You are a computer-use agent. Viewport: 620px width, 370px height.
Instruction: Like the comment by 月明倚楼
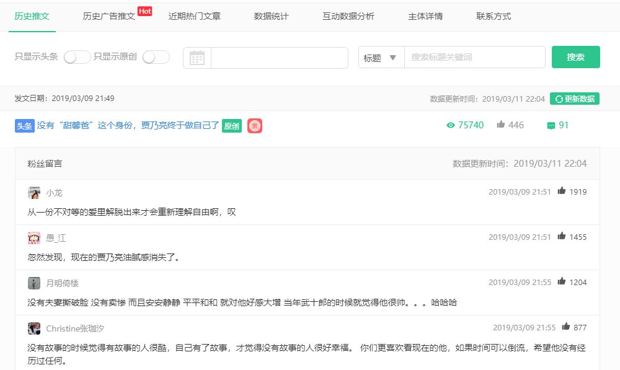[x=562, y=281]
